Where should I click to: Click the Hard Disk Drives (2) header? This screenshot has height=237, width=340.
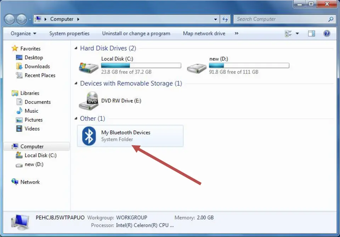tap(108, 48)
